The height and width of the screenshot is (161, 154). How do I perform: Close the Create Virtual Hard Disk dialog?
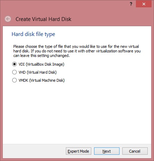pyautogui.click(x=144, y=4)
